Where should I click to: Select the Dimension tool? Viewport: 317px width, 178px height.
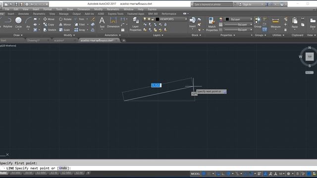tap(113, 22)
